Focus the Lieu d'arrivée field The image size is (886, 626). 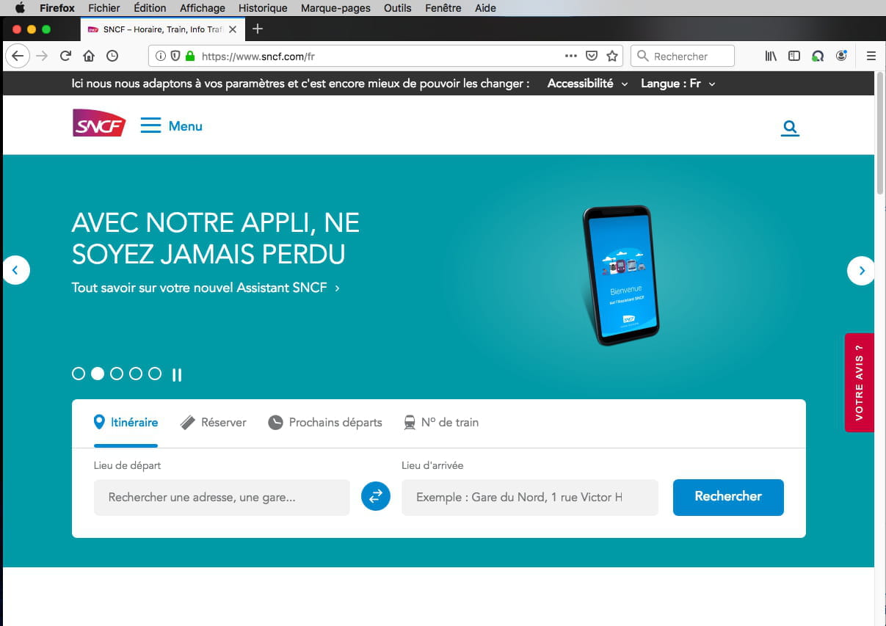530,498
